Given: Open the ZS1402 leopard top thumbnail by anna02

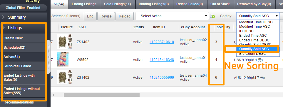Looking at the screenshot, I should pyautogui.click(x=65, y=41).
